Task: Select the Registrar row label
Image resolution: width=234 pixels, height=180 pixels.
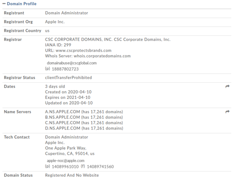Action: [13, 40]
